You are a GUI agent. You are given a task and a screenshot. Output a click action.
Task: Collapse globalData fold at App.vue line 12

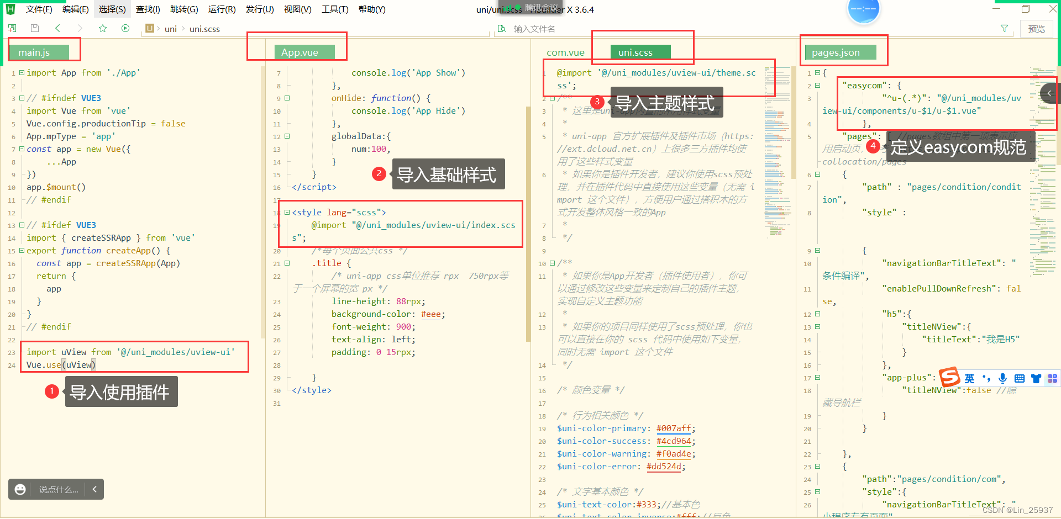[287, 136]
